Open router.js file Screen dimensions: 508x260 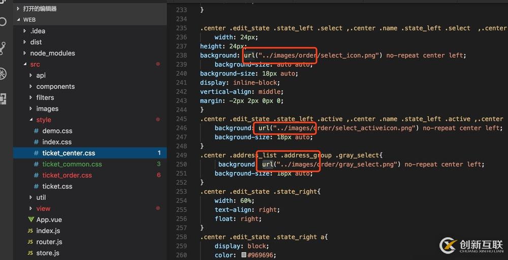49,242
